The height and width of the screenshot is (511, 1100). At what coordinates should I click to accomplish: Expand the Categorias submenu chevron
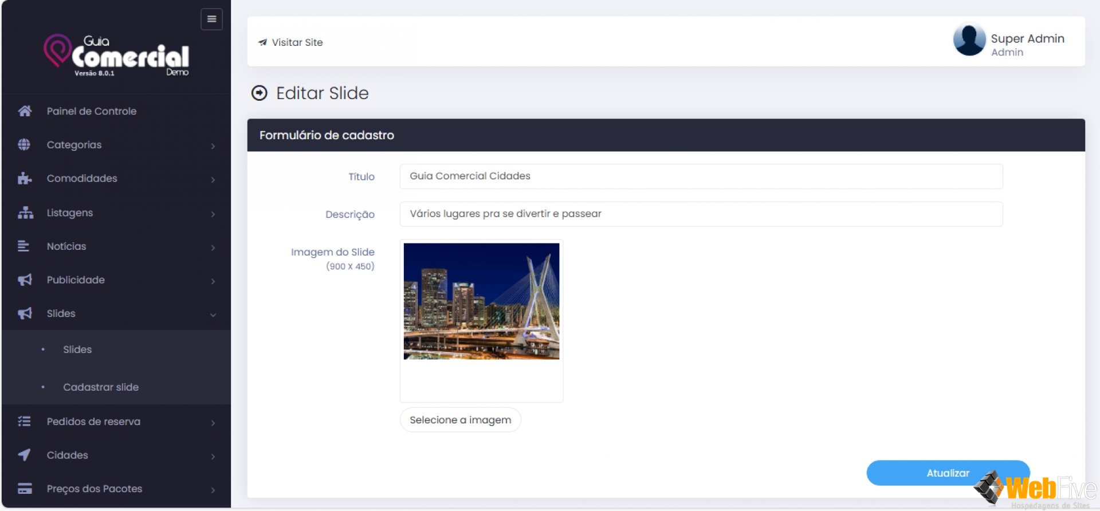[x=213, y=146]
